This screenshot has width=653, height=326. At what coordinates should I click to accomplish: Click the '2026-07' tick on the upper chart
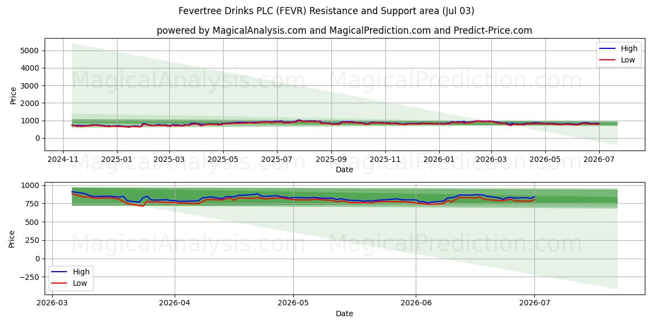[x=599, y=159]
